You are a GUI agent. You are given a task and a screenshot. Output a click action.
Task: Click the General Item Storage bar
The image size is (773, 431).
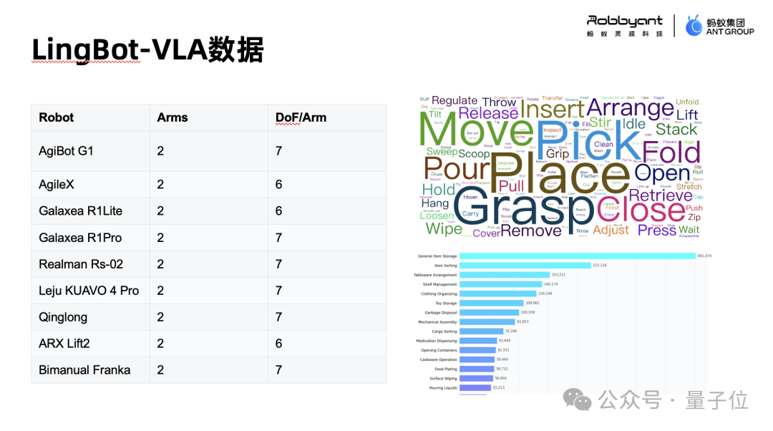(577, 256)
